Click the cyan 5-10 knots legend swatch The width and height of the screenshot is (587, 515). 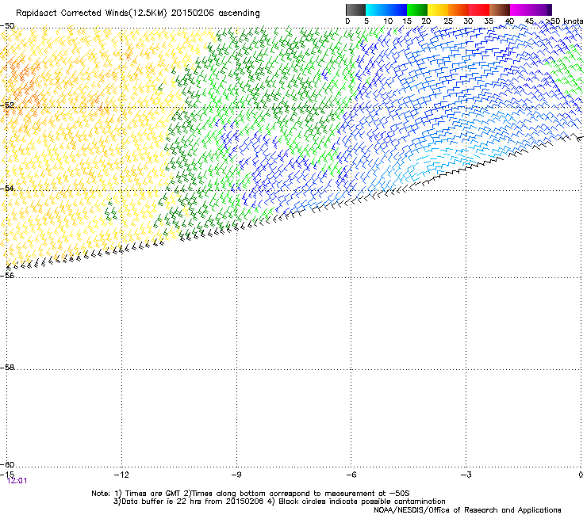click(376, 10)
